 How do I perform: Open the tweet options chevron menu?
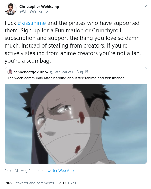pos(145,6)
